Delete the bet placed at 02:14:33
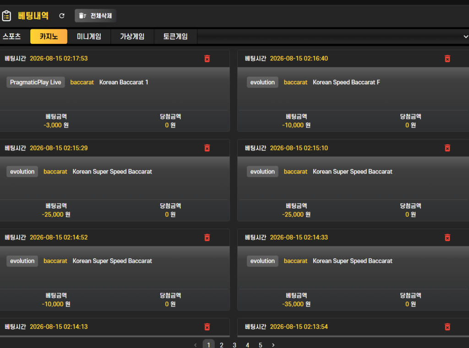The height and width of the screenshot is (348, 469). [x=447, y=238]
